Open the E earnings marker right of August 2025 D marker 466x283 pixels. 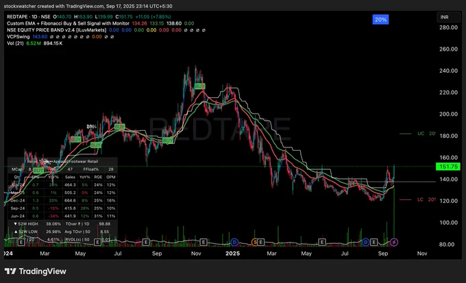374,243
